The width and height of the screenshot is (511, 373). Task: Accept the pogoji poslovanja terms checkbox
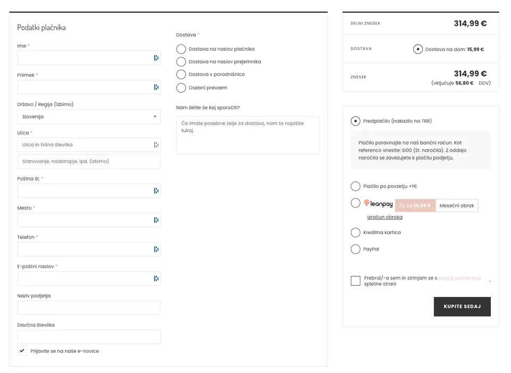(x=356, y=281)
